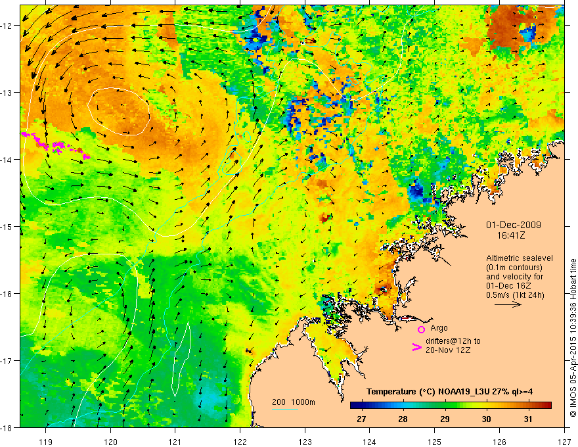Click latitude axis label -18
Image resolution: width=578 pixels, height=447 pixels.
(7, 428)
